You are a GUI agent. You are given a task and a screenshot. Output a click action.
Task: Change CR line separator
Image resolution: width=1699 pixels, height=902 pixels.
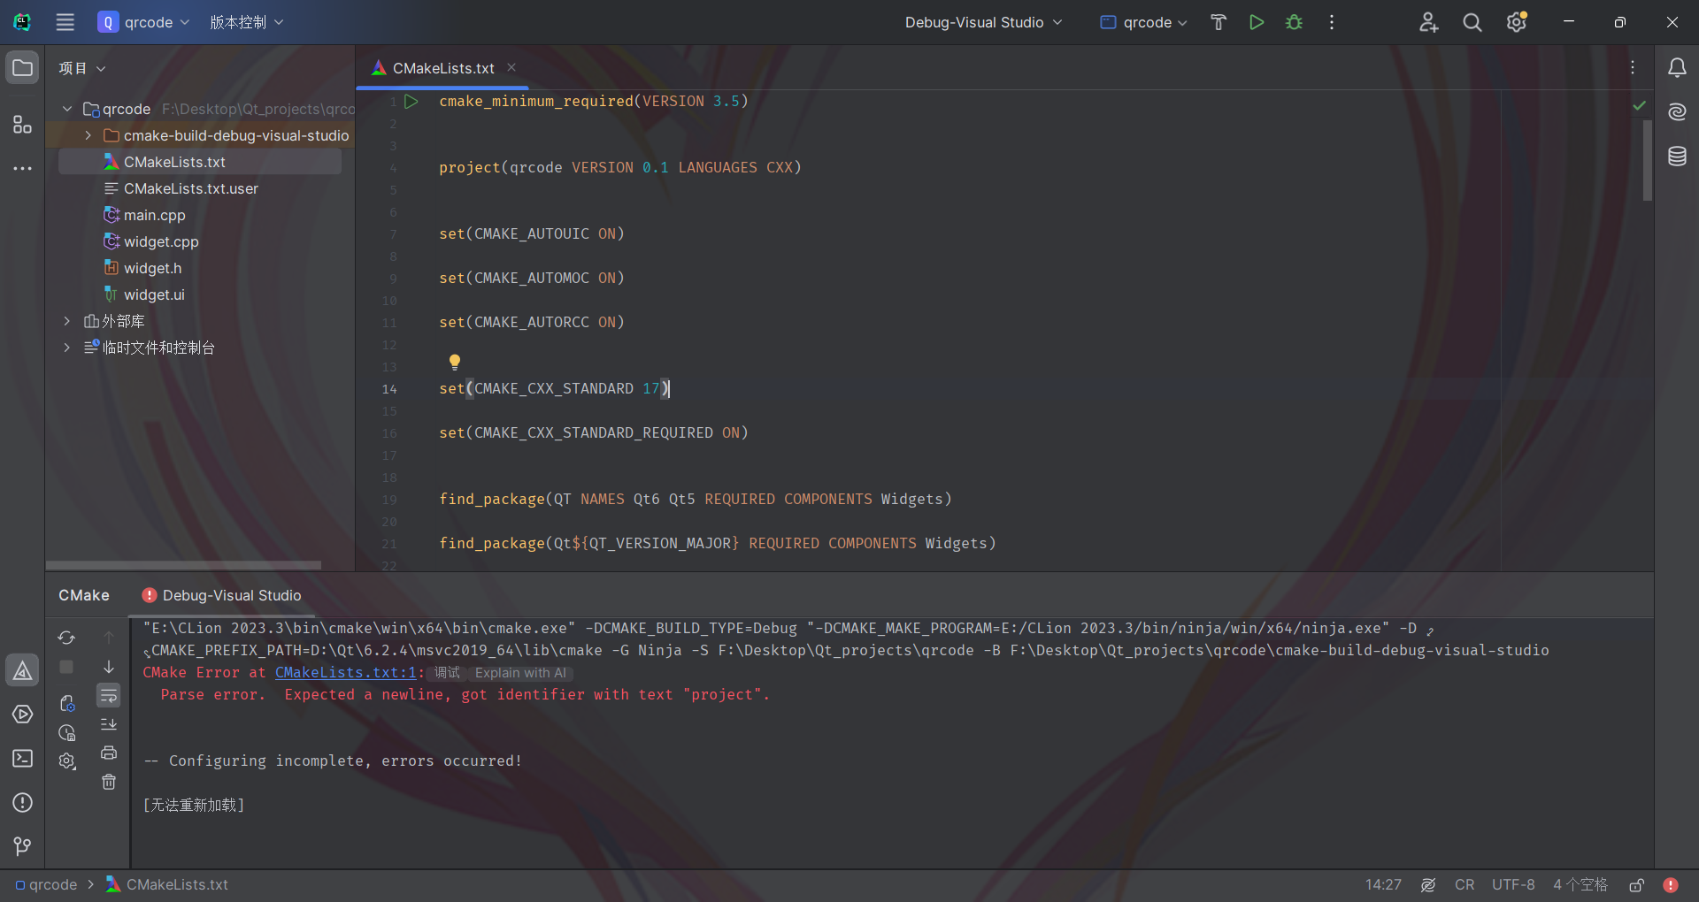pos(1465,885)
